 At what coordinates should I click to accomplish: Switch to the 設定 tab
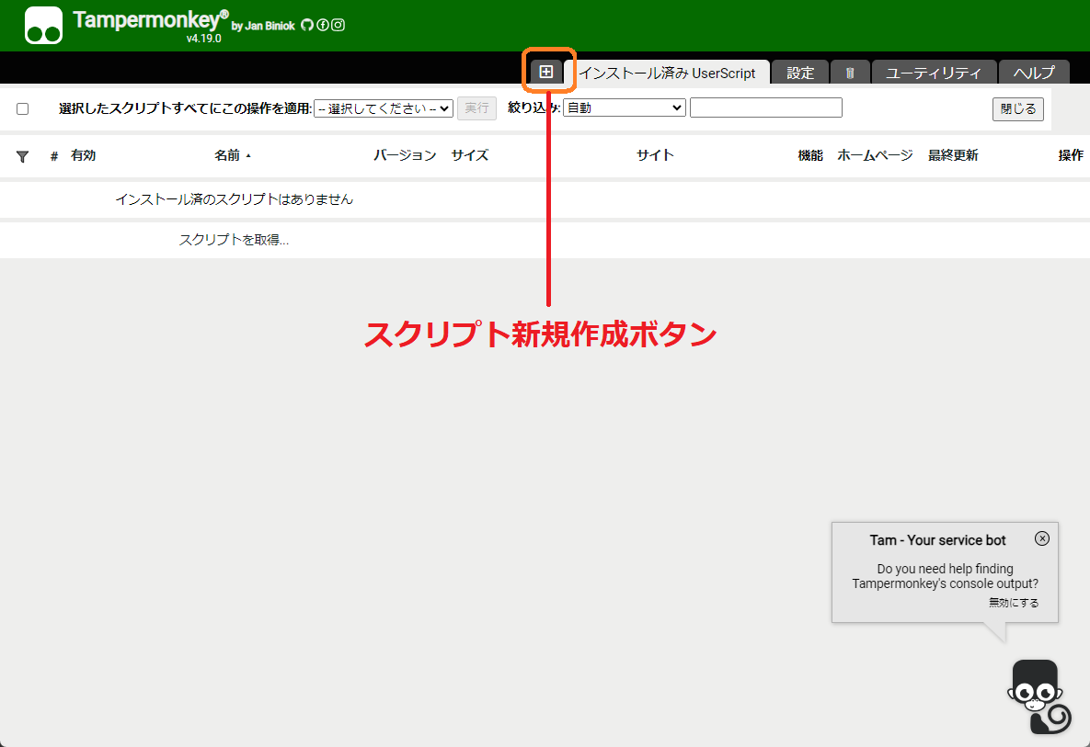[x=799, y=72]
